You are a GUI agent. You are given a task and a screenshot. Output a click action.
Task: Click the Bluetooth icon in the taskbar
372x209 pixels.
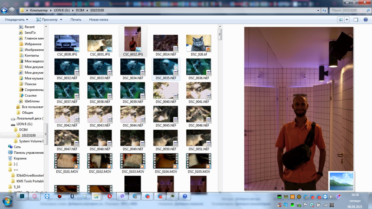pyautogui.click(x=72, y=197)
